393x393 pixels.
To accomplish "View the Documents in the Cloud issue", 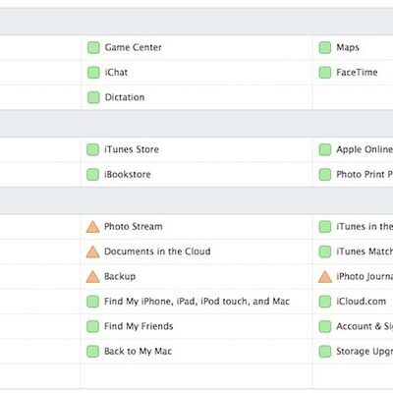I will pos(157,252).
